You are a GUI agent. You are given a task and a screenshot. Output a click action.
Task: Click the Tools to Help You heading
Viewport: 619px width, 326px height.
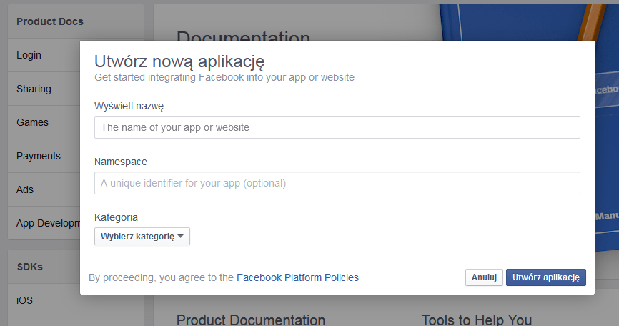click(x=477, y=320)
